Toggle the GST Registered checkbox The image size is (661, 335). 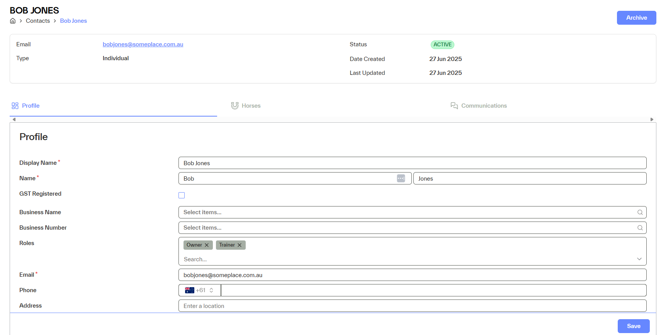[x=182, y=195]
